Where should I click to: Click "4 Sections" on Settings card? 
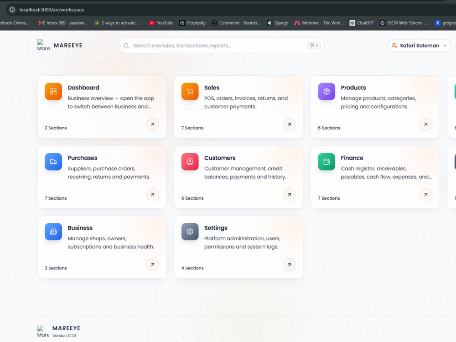pyautogui.click(x=192, y=268)
